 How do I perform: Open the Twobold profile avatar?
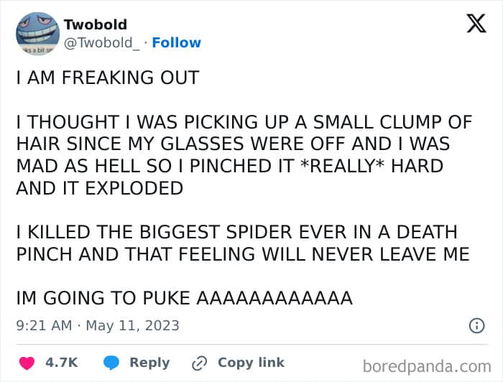coord(37,34)
